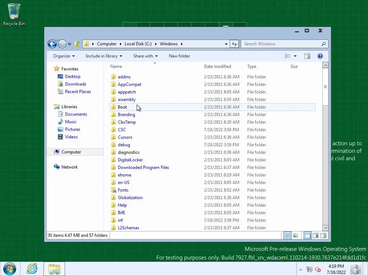Click the DigitalLocker folder name
Viewport: 368px width, 276px height.
point(130,160)
